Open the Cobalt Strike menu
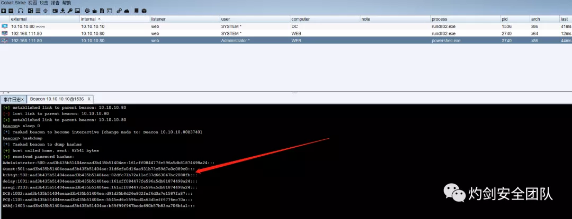Screen dimensions: 572x219 click(13, 3)
